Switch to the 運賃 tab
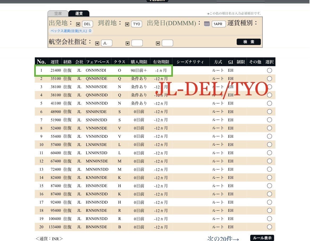310x241 pixels. 79,14
